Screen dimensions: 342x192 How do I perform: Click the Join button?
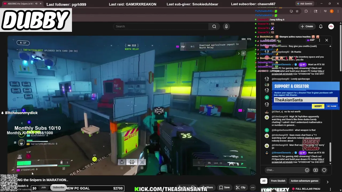click(x=44, y=187)
